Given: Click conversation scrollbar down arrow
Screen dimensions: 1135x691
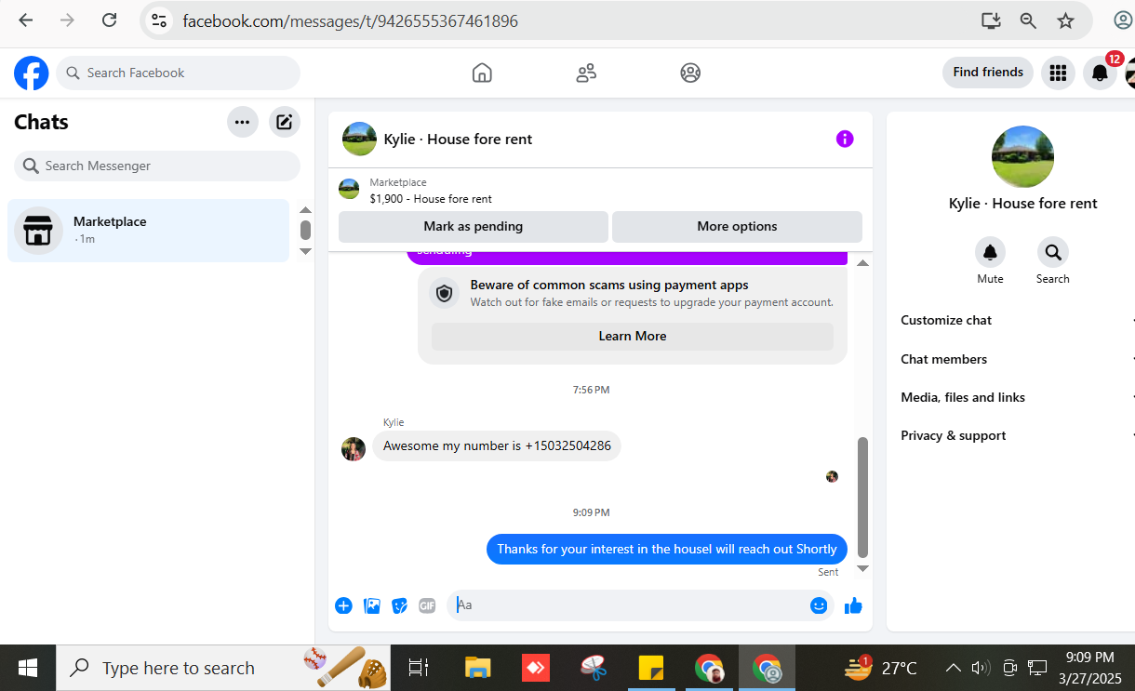Looking at the screenshot, I should 862,568.
